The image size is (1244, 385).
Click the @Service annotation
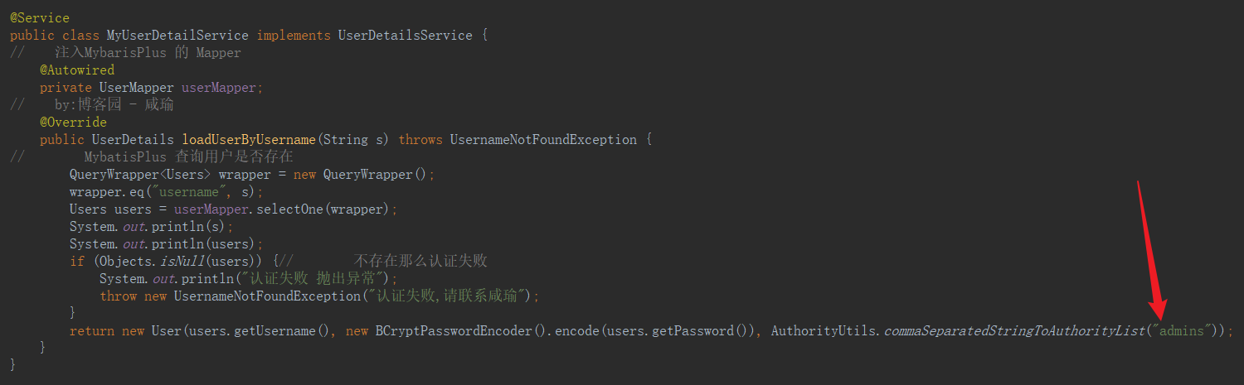point(40,17)
